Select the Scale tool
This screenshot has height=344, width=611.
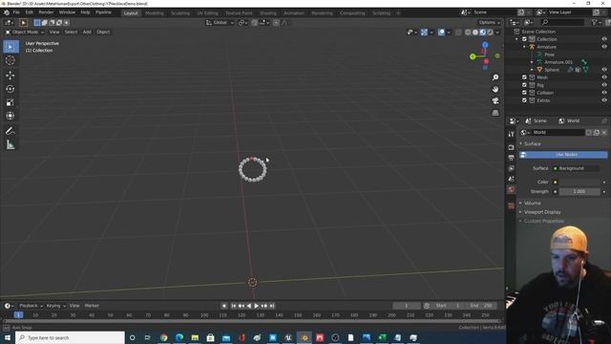[x=11, y=102]
